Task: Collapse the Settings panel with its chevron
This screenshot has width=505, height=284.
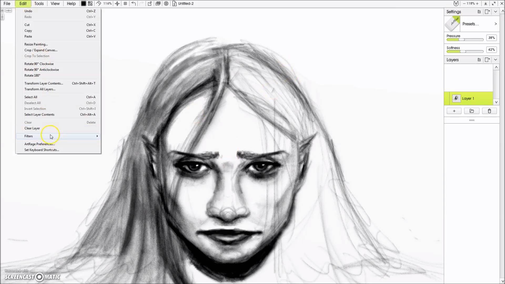Action: pos(496,12)
